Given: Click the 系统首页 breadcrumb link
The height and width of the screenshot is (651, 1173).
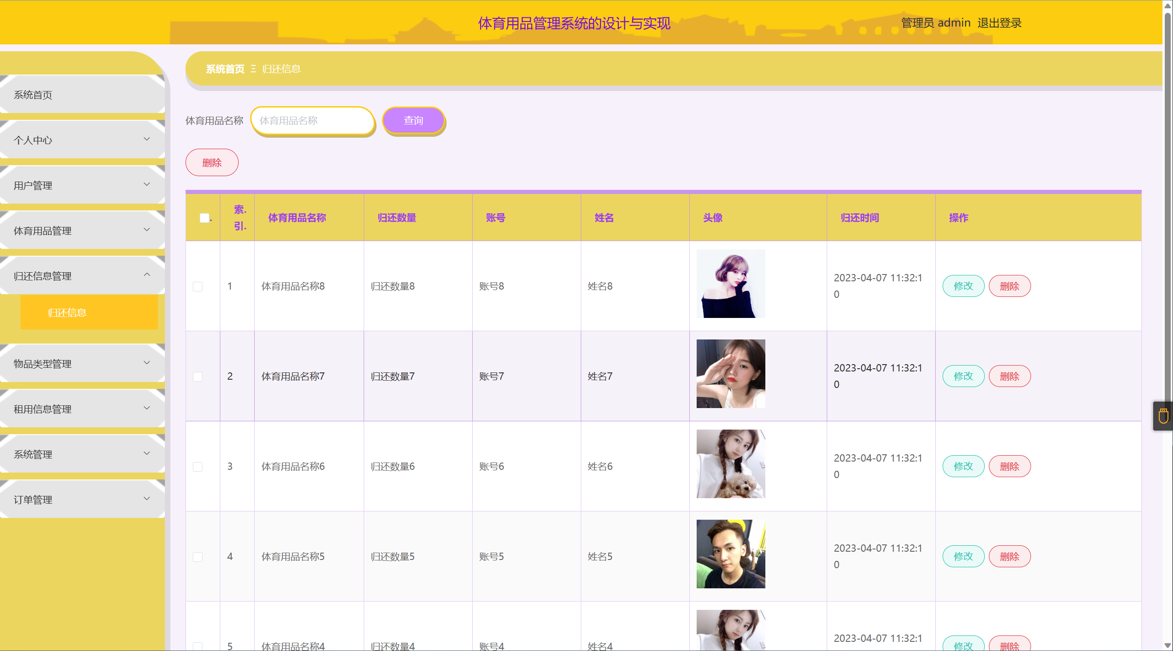Looking at the screenshot, I should point(225,69).
